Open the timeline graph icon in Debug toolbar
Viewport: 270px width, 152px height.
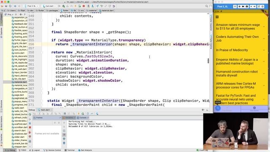pos(92,114)
